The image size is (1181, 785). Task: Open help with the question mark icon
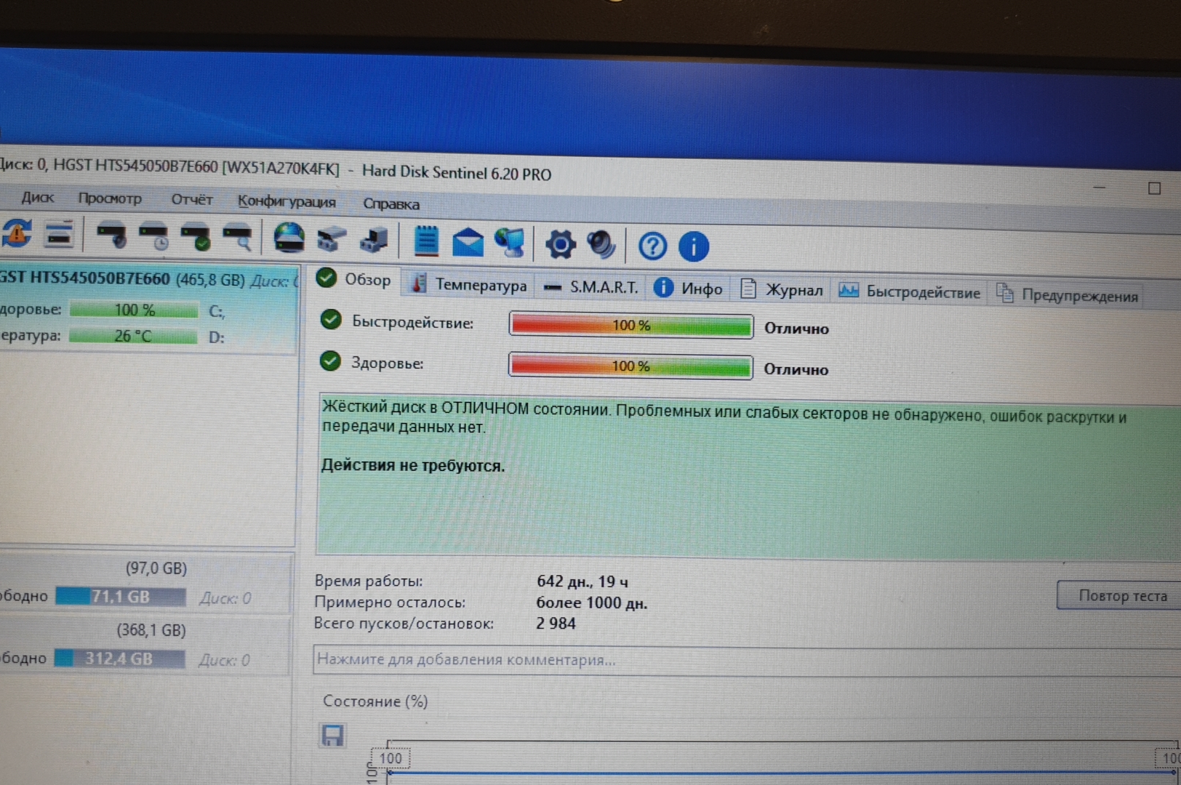pos(652,246)
